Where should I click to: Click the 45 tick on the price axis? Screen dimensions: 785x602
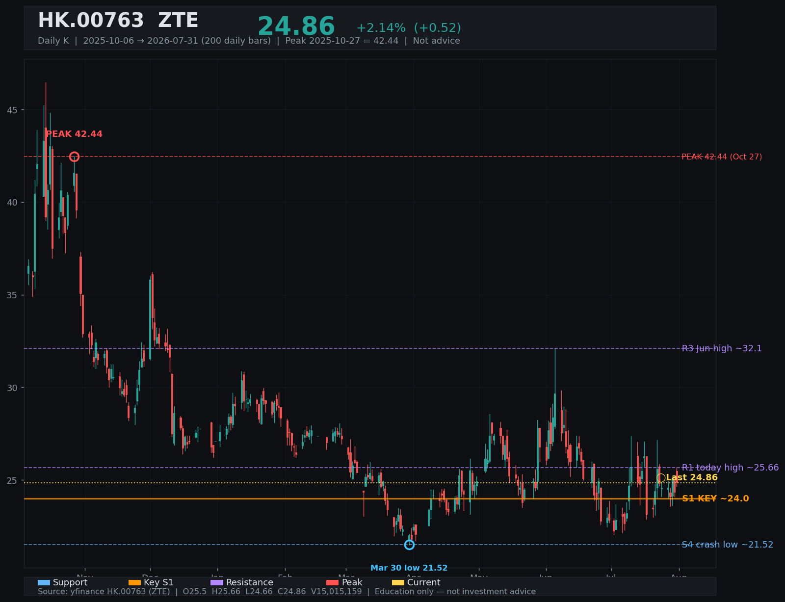pos(12,110)
